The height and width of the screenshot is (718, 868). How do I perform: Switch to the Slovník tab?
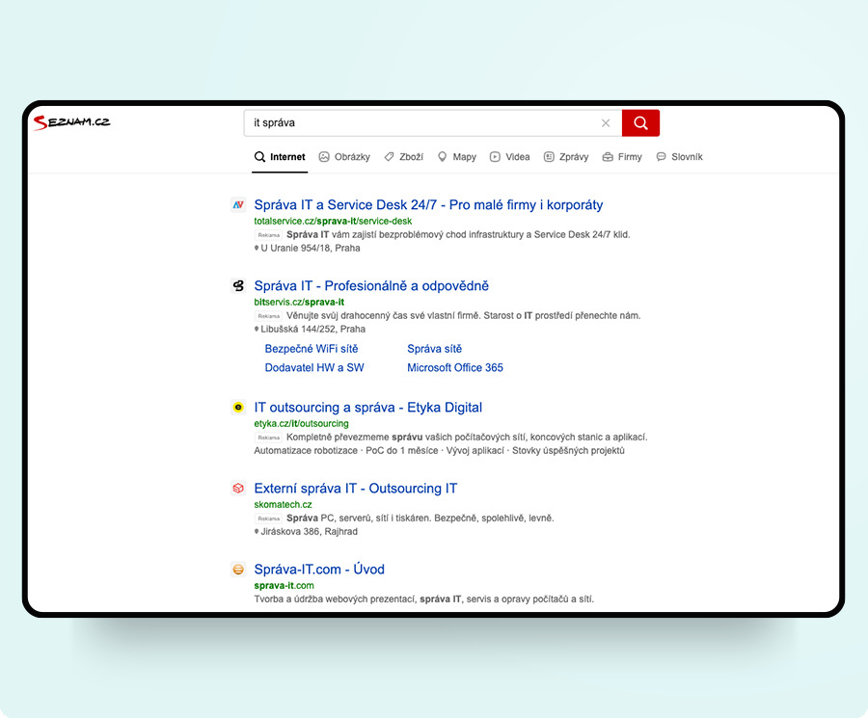679,157
